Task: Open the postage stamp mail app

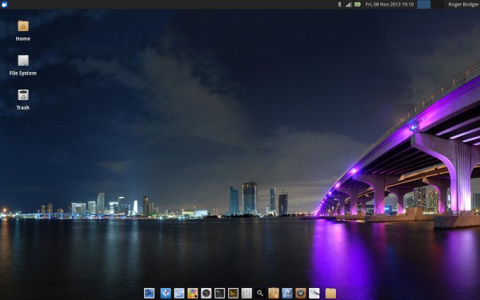Action: (x=179, y=293)
